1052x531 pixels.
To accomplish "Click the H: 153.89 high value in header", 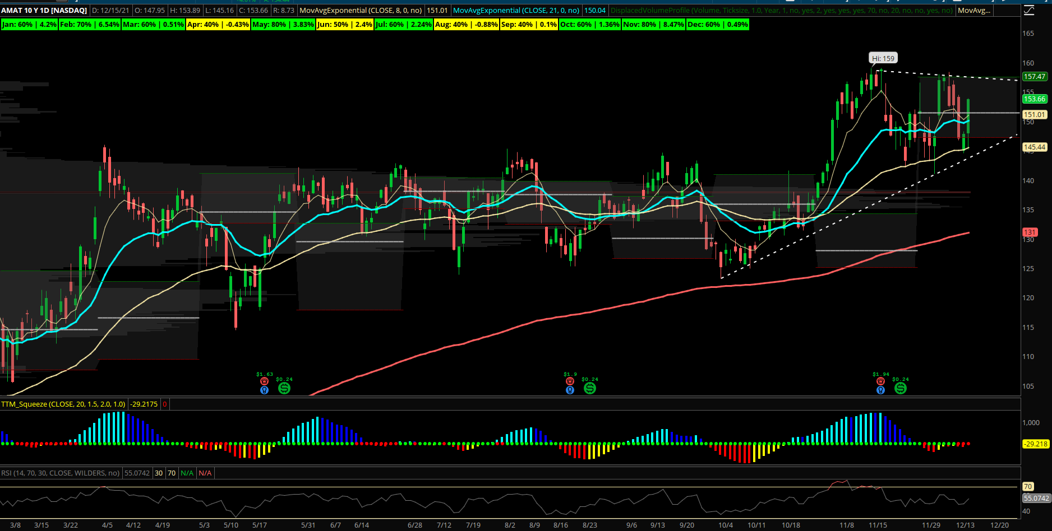I will tap(185, 10).
